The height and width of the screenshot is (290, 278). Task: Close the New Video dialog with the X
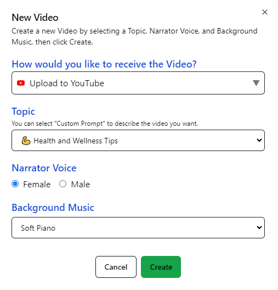point(265,12)
